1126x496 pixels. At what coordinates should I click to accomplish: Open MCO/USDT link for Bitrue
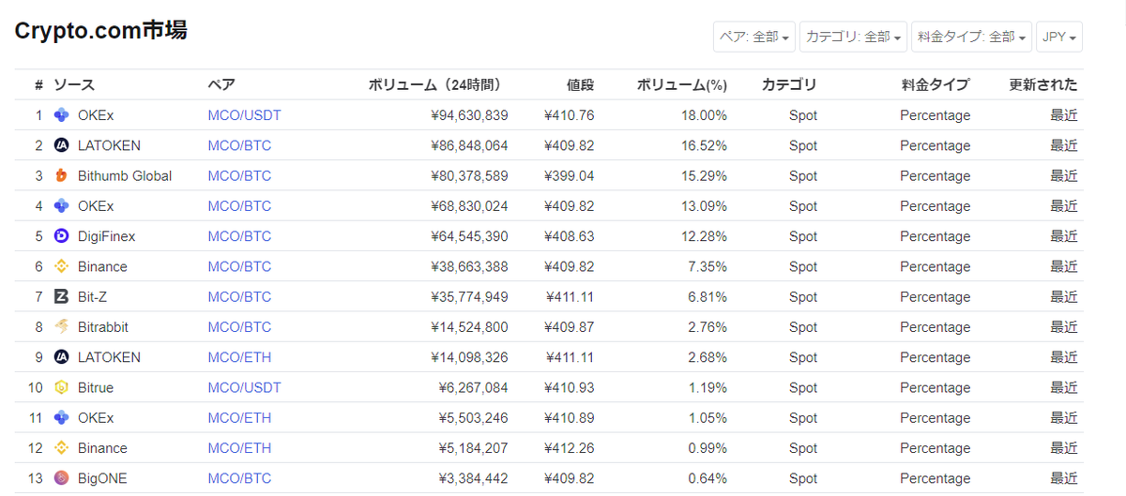(x=244, y=387)
